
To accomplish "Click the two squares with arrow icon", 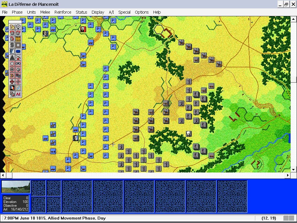I will tap(12, 94).
